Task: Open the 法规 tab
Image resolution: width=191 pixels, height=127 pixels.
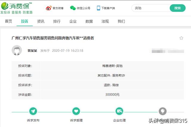Action: pos(105,21)
